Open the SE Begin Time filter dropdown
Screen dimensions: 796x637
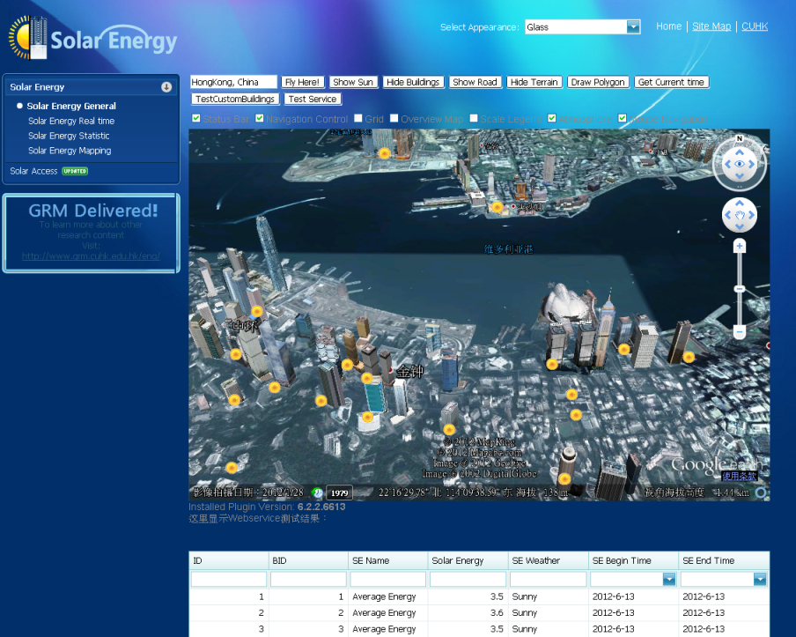(x=669, y=579)
